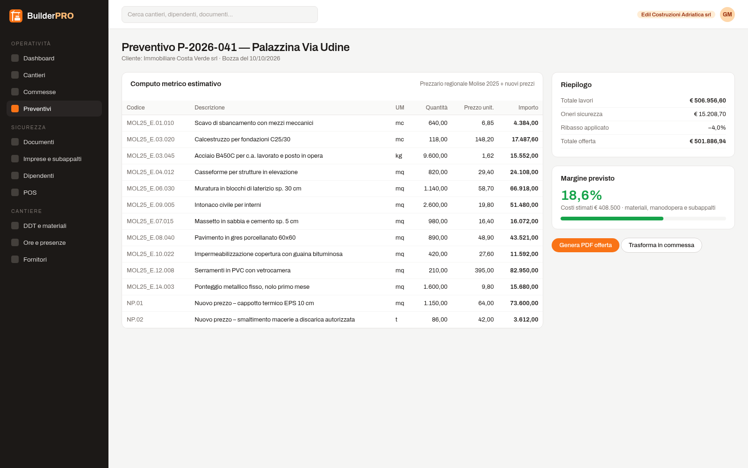748x468 pixels.
Task: Click the DDT e materiali icon
Action: coord(15,226)
